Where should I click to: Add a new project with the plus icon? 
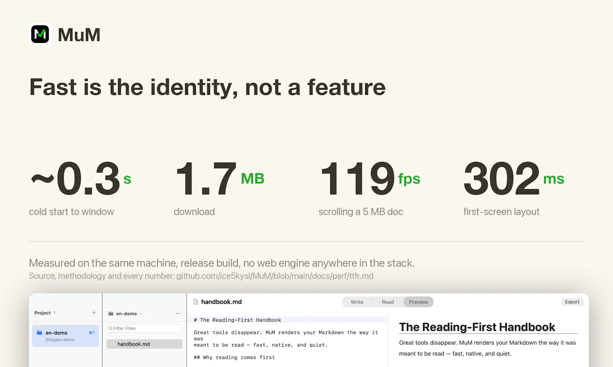click(x=94, y=313)
